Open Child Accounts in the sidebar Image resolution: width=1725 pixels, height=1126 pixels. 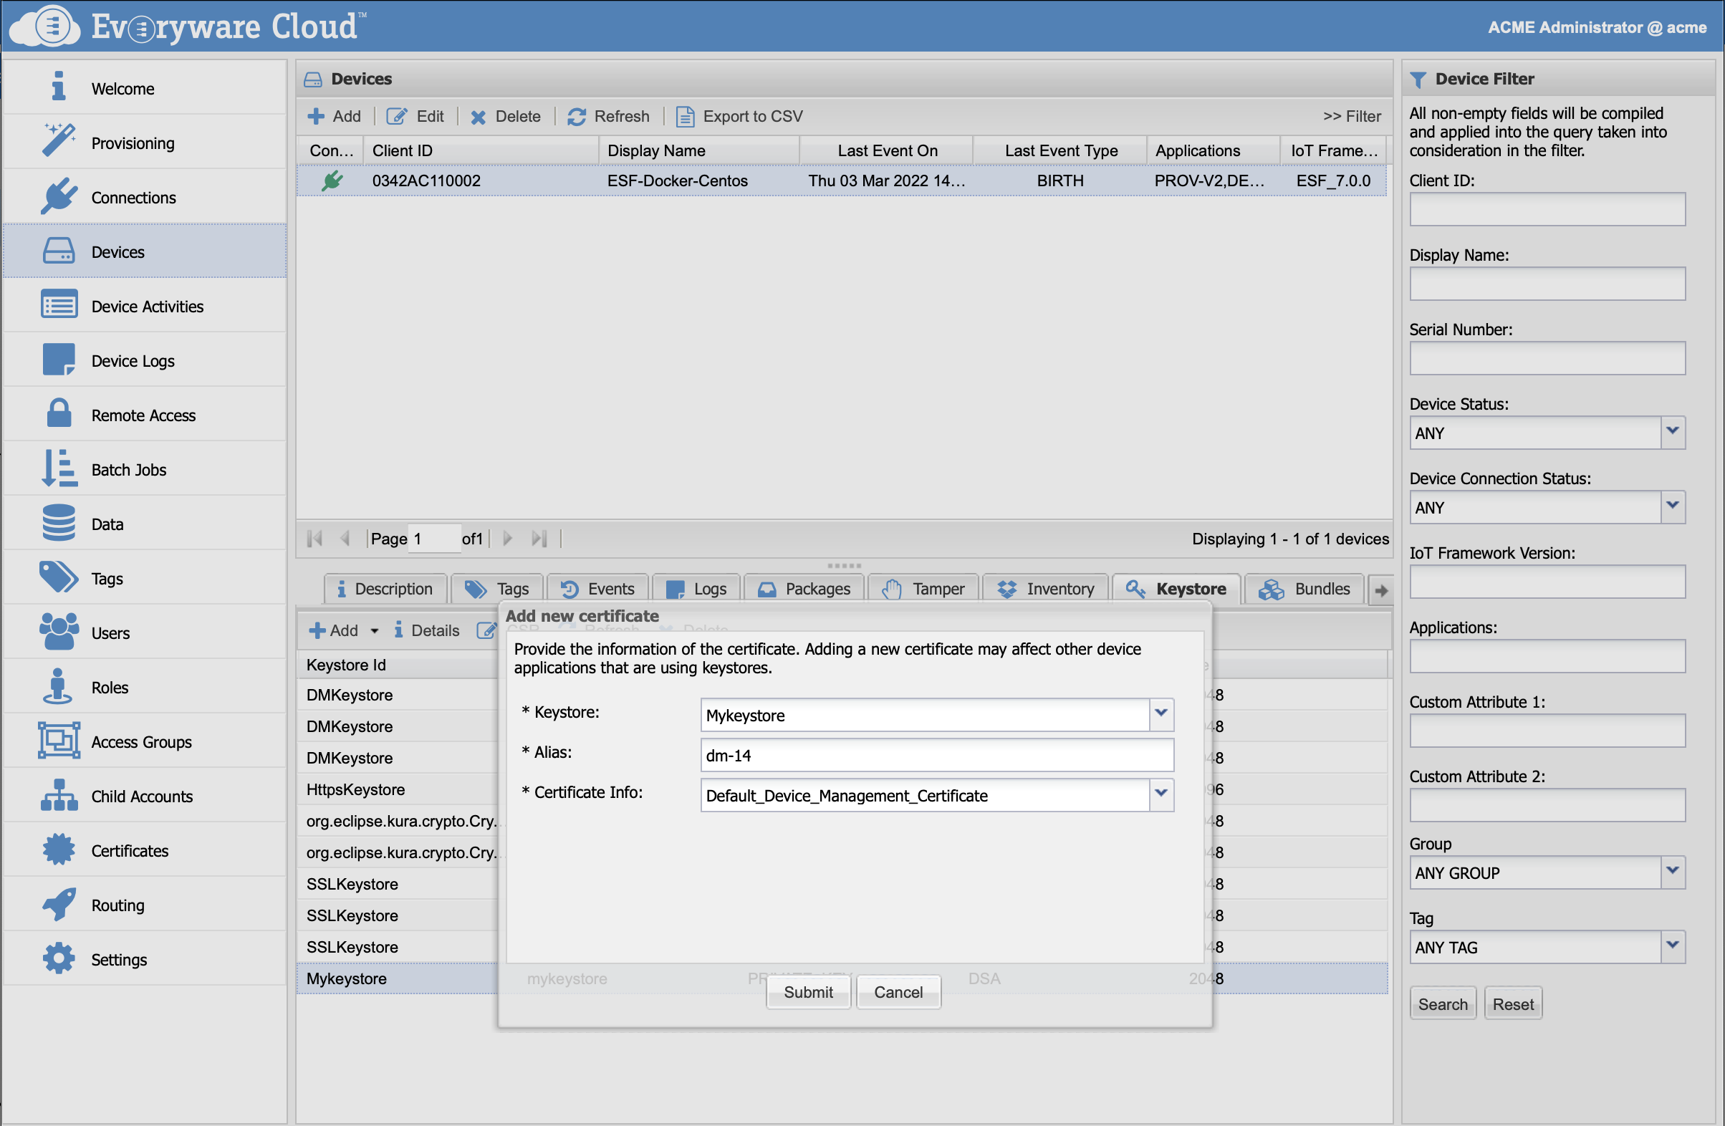pyautogui.click(x=144, y=795)
